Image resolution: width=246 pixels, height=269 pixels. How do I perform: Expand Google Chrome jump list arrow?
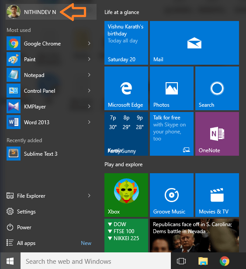[x=89, y=43]
